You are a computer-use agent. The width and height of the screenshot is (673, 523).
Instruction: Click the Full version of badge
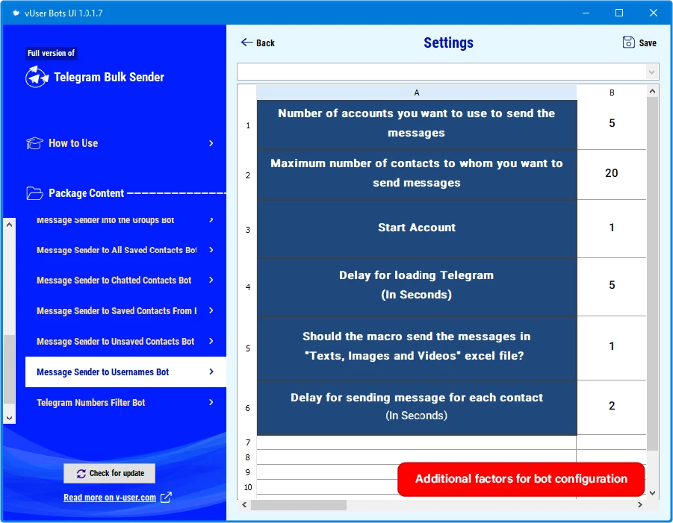point(51,53)
